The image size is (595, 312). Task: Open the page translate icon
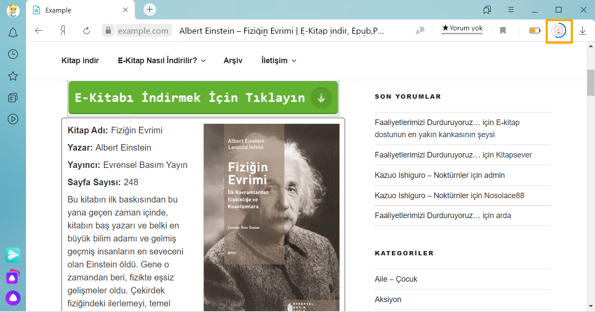420,31
